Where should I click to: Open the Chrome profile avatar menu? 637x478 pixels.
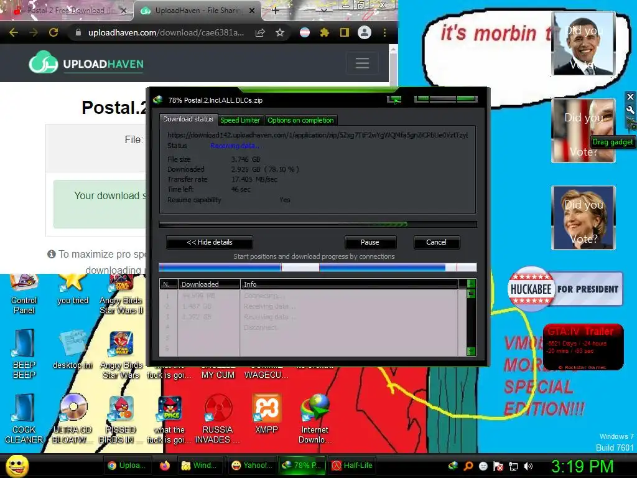(365, 32)
